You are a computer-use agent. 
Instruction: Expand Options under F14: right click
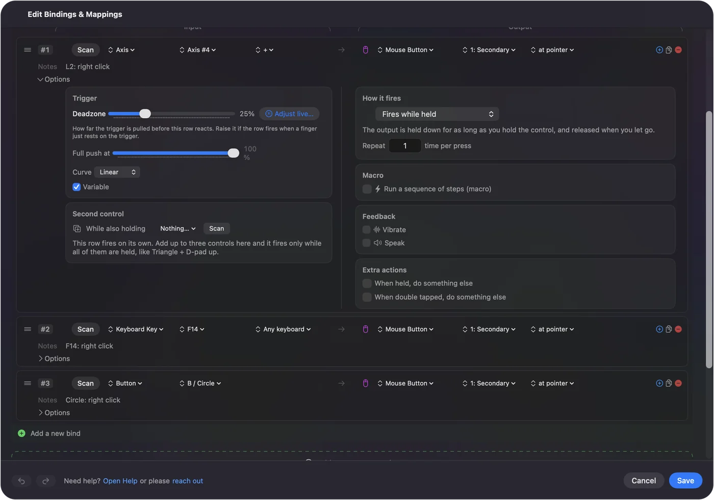54,359
